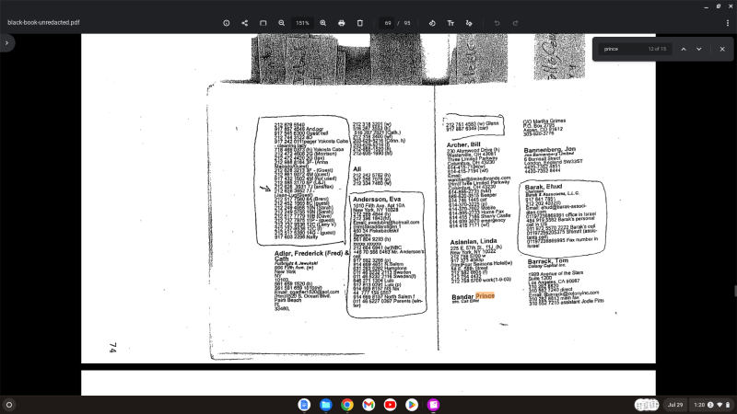Screen dimensions: 737x414
Task: Open YouTube from the shelf
Action: [390, 405]
